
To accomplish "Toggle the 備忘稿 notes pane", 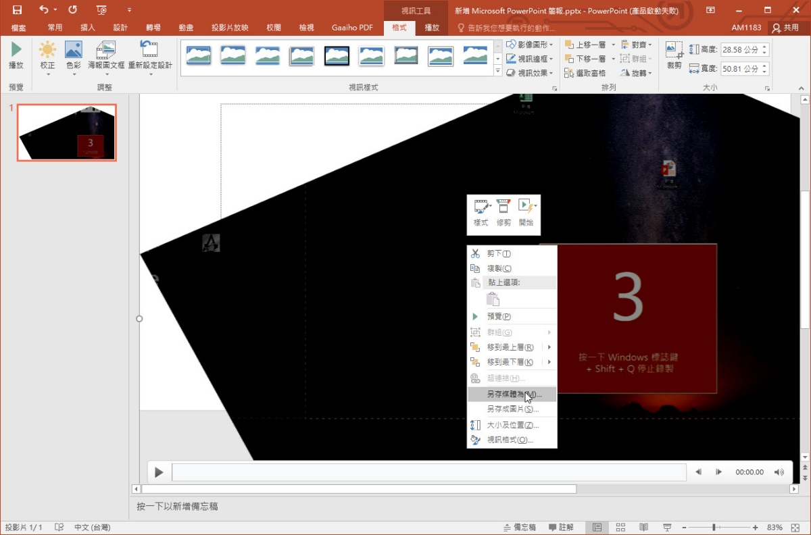I will tap(520, 527).
